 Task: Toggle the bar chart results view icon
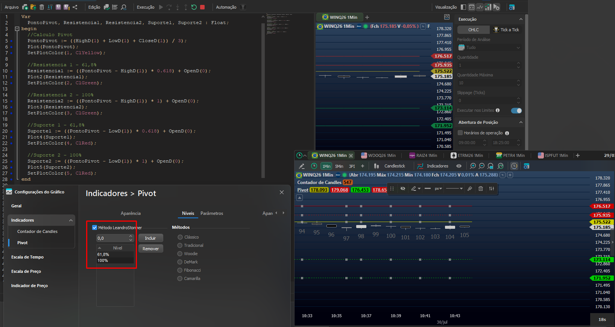coord(488,7)
